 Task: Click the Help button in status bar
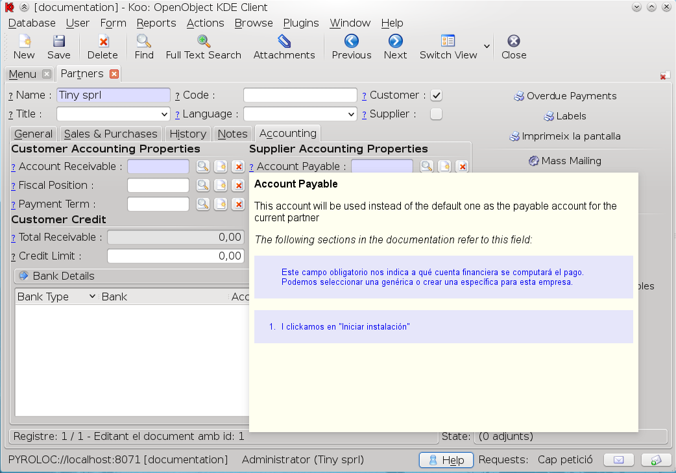tap(446, 460)
